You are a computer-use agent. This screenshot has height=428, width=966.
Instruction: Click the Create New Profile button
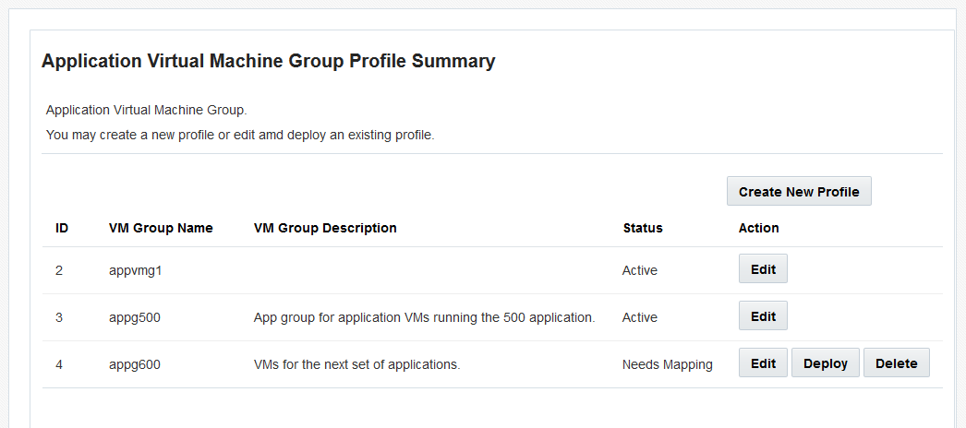tap(799, 192)
